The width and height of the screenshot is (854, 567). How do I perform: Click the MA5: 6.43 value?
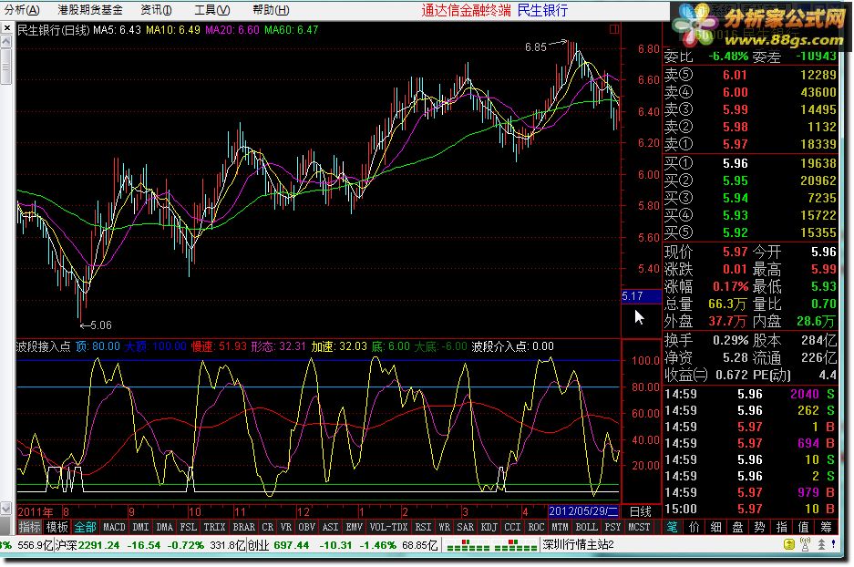coord(117,30)
